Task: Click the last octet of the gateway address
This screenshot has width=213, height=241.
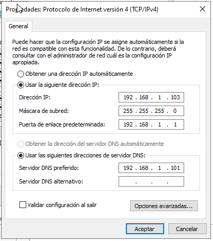Action: 175,124
